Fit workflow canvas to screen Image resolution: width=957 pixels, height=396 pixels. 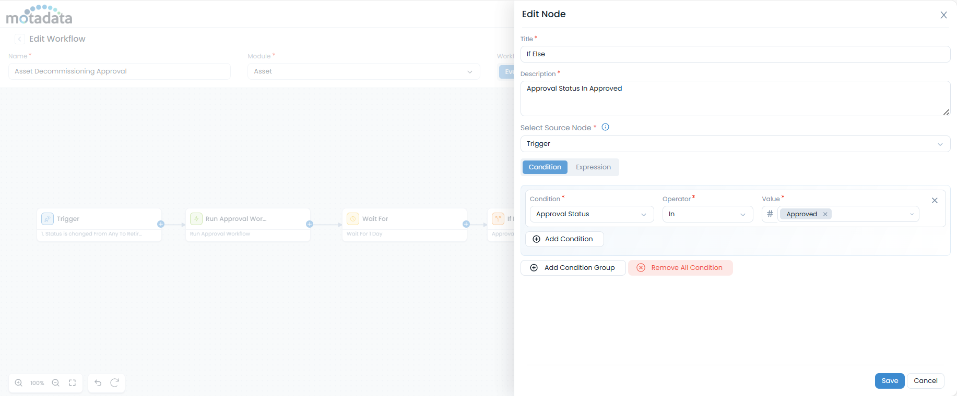click(73, 383)
